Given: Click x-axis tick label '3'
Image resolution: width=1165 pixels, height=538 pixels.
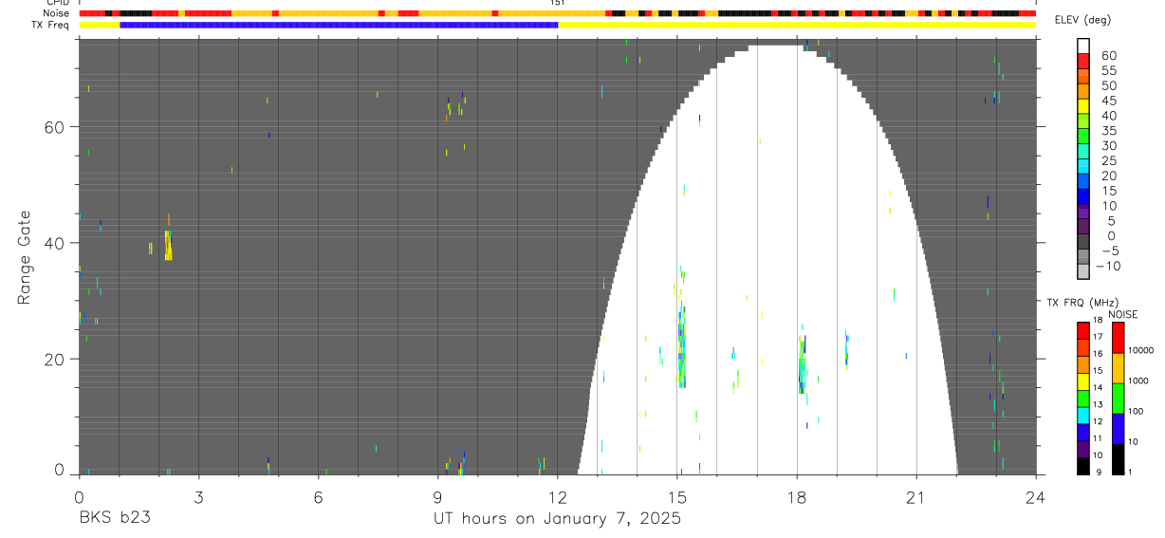Looking at the screenshot, I should [x=198, y=496].
